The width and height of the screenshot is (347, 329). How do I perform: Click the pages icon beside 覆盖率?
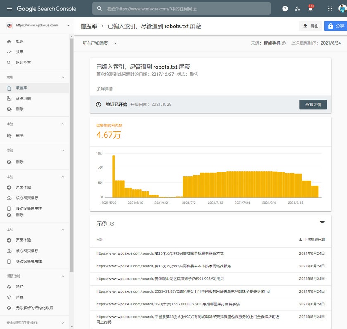(9, 88)
